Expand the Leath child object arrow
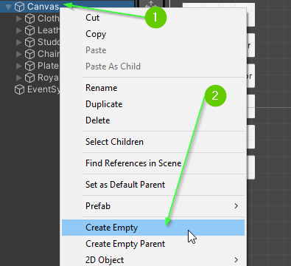The height and width of the screenshot is (266, 291). 18,30
